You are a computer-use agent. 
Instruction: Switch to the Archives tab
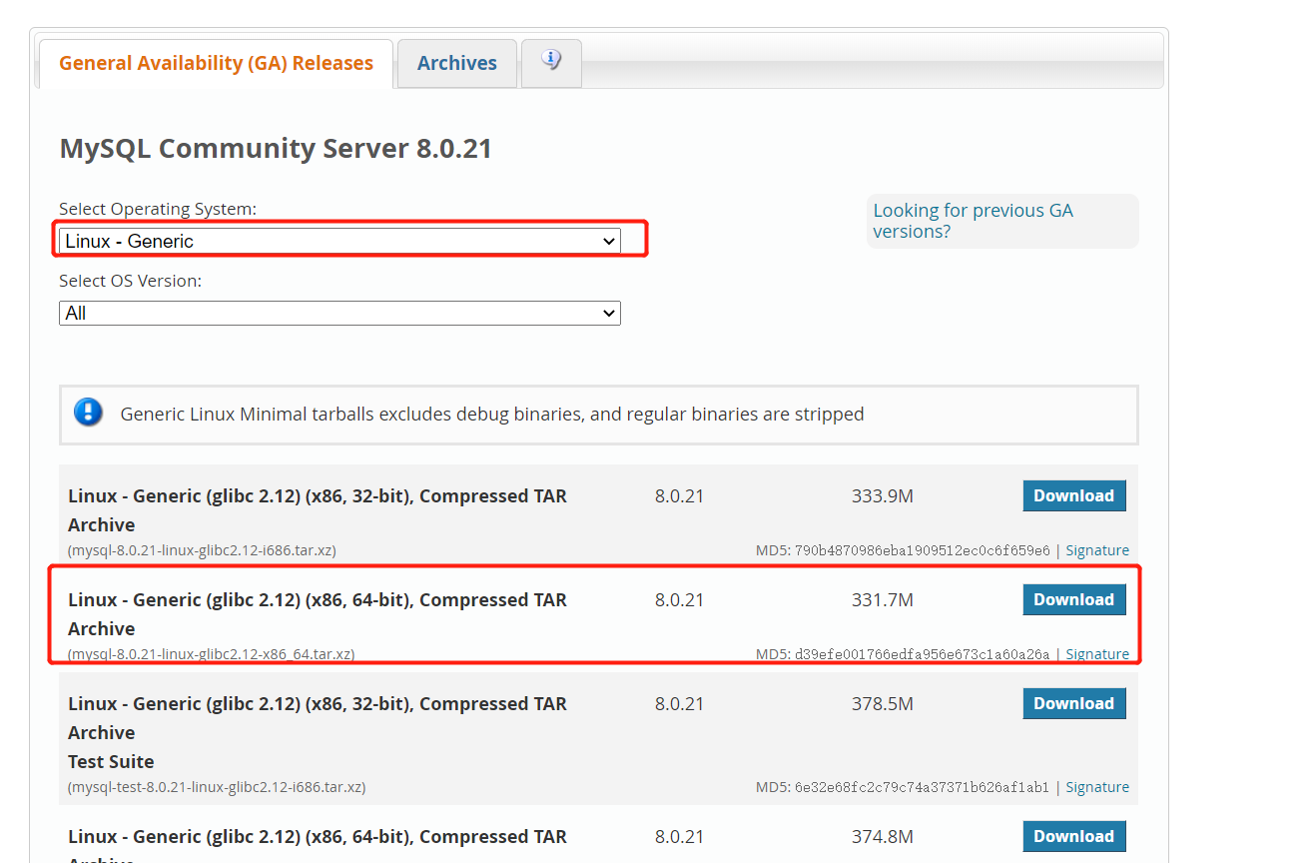pos(456,62)
